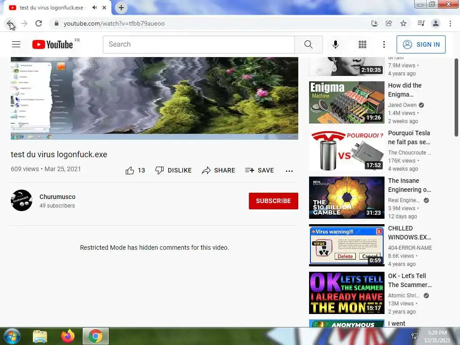
Task: Open the Chrome three-dot menu
Action: tap(450, 23)
